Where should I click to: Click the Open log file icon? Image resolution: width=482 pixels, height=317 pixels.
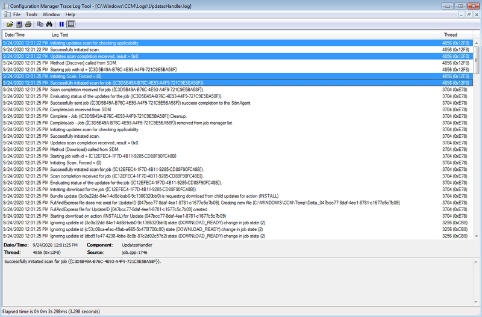[10, 24]
